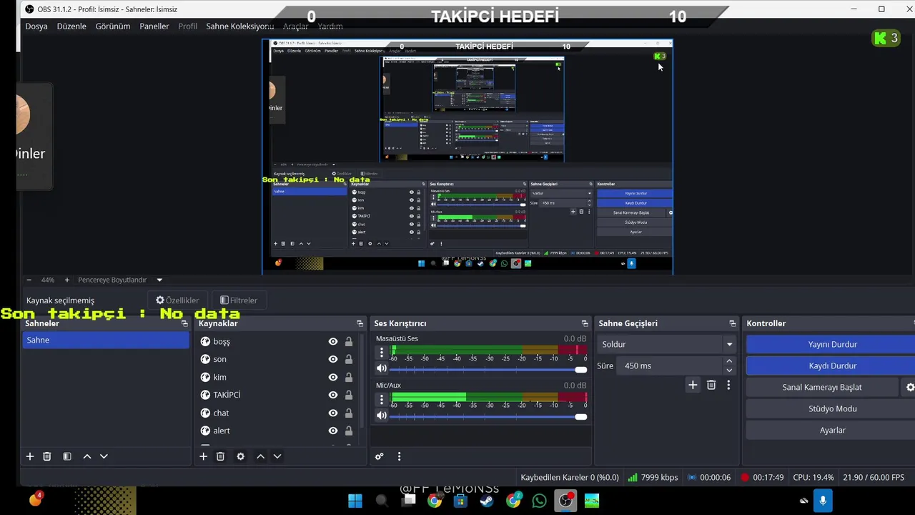
Task: Mute Masaüstü Ses with its speaker icon
Action: pyautogui.click(x=382, y=368)
